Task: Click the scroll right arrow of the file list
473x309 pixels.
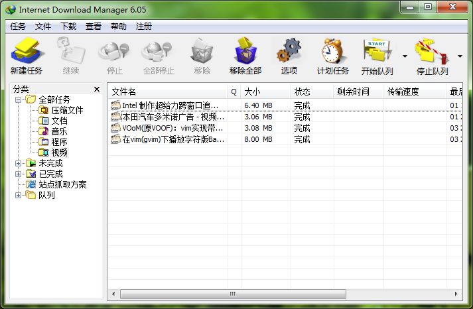Action: (x=456, y=294)
